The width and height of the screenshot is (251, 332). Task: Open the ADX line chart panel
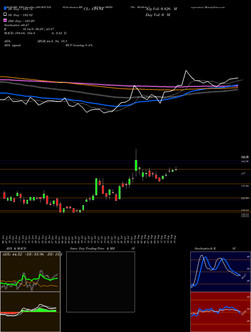click(x=30, y=272)
